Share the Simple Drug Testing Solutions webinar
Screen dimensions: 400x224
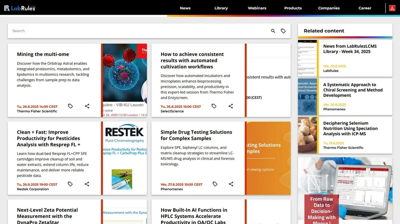pyautogui.click(x=231, y=184)
